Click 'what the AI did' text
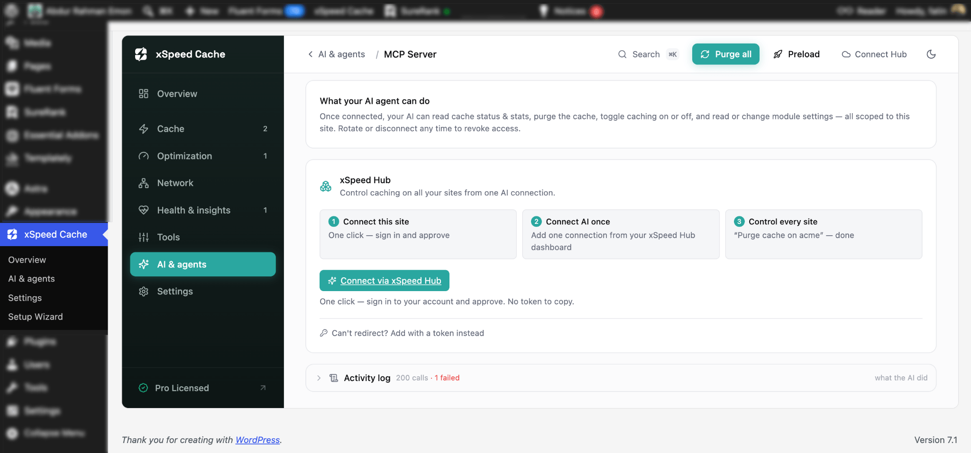 pos(901,378)
